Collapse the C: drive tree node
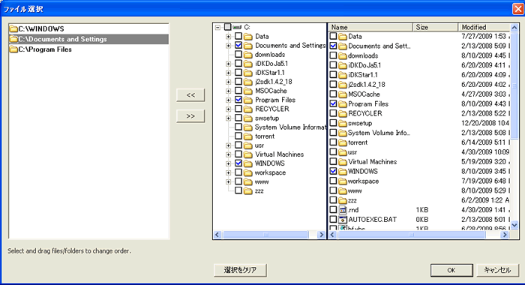Image resolution: width=525 pixels, height=285 pixels. coord(218,27)
